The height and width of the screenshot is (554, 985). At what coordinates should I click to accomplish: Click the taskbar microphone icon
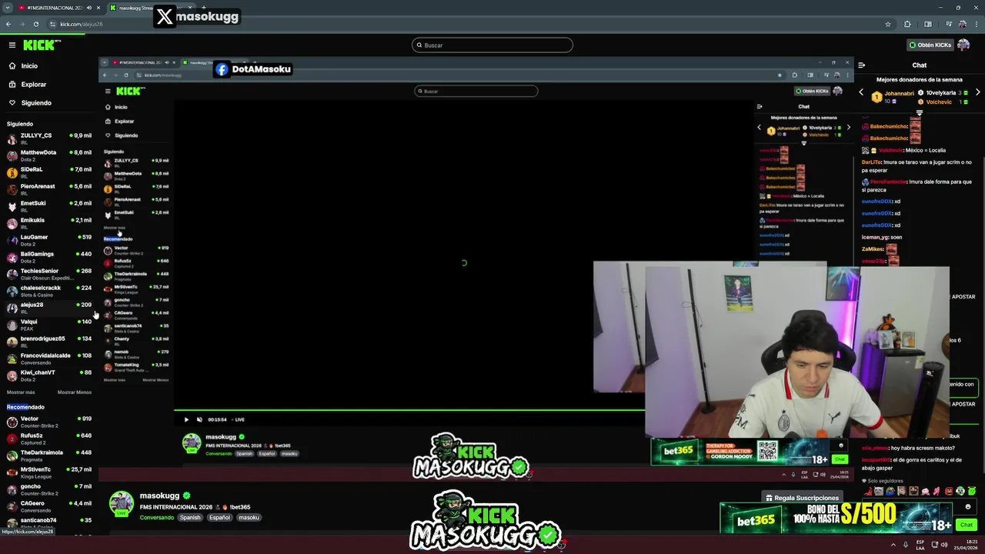click(x=906, y=545)
